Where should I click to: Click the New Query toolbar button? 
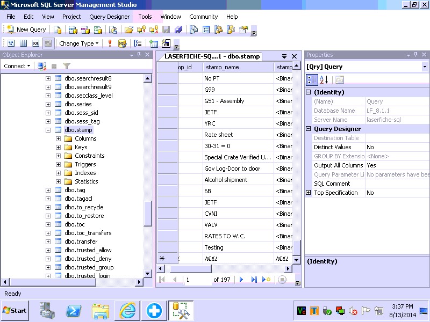[x=26, y=30]
